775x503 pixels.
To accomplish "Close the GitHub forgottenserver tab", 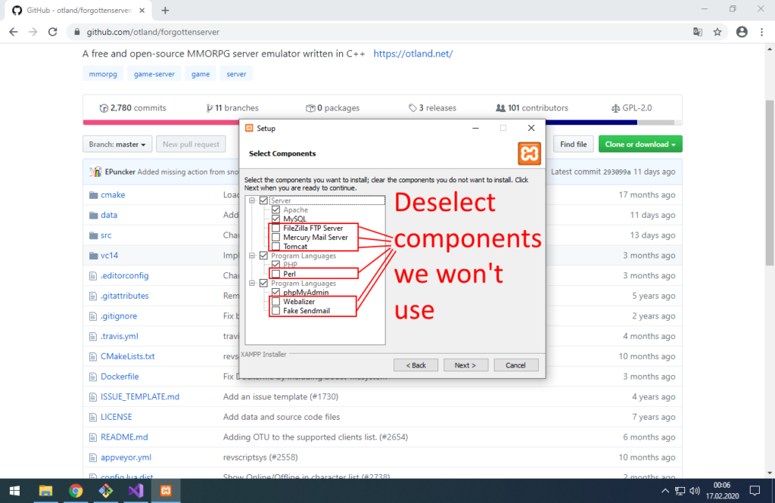I will [x=142, y=11].
